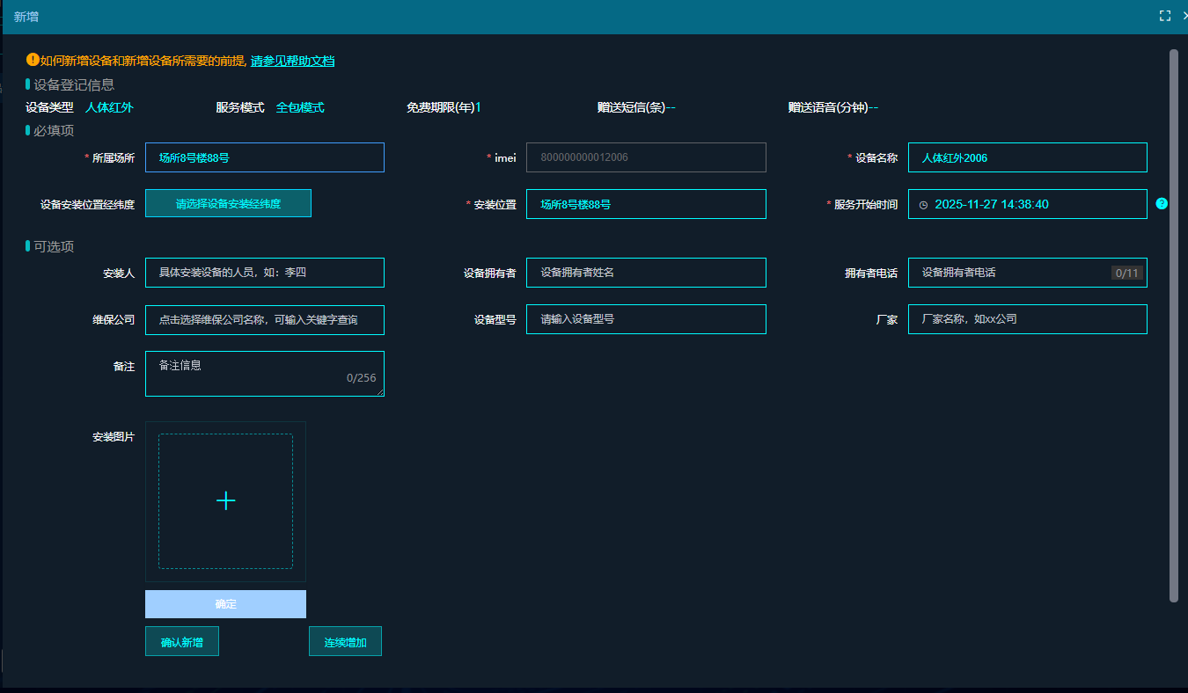Click the clock icon in 服务开始时间 field
Viewport: 1188px width, 693px height.
tap(923, 203)
